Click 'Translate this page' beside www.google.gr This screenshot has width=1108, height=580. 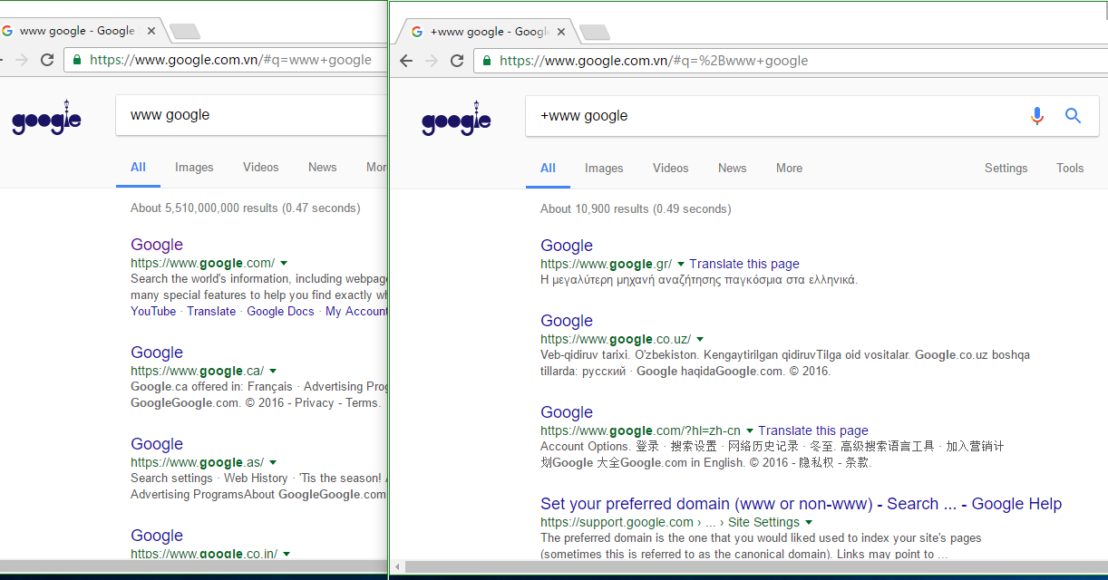tap(744, 264)
